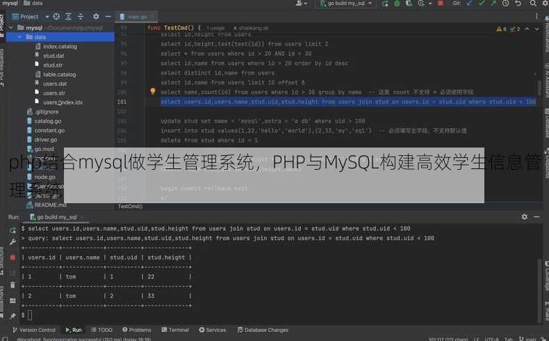Open Problems tool tab
Viewport: 549px width, 341px height.
(136, 330)
